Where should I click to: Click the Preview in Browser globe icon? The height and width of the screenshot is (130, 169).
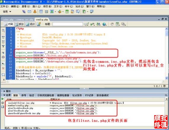tap(104, 24)
